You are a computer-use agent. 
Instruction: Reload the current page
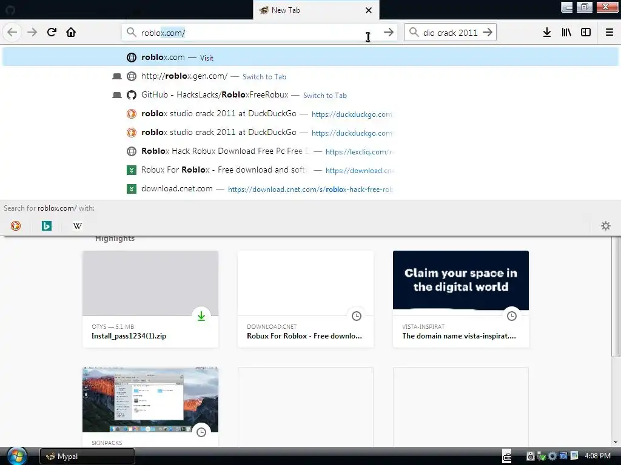click(52, 33)
